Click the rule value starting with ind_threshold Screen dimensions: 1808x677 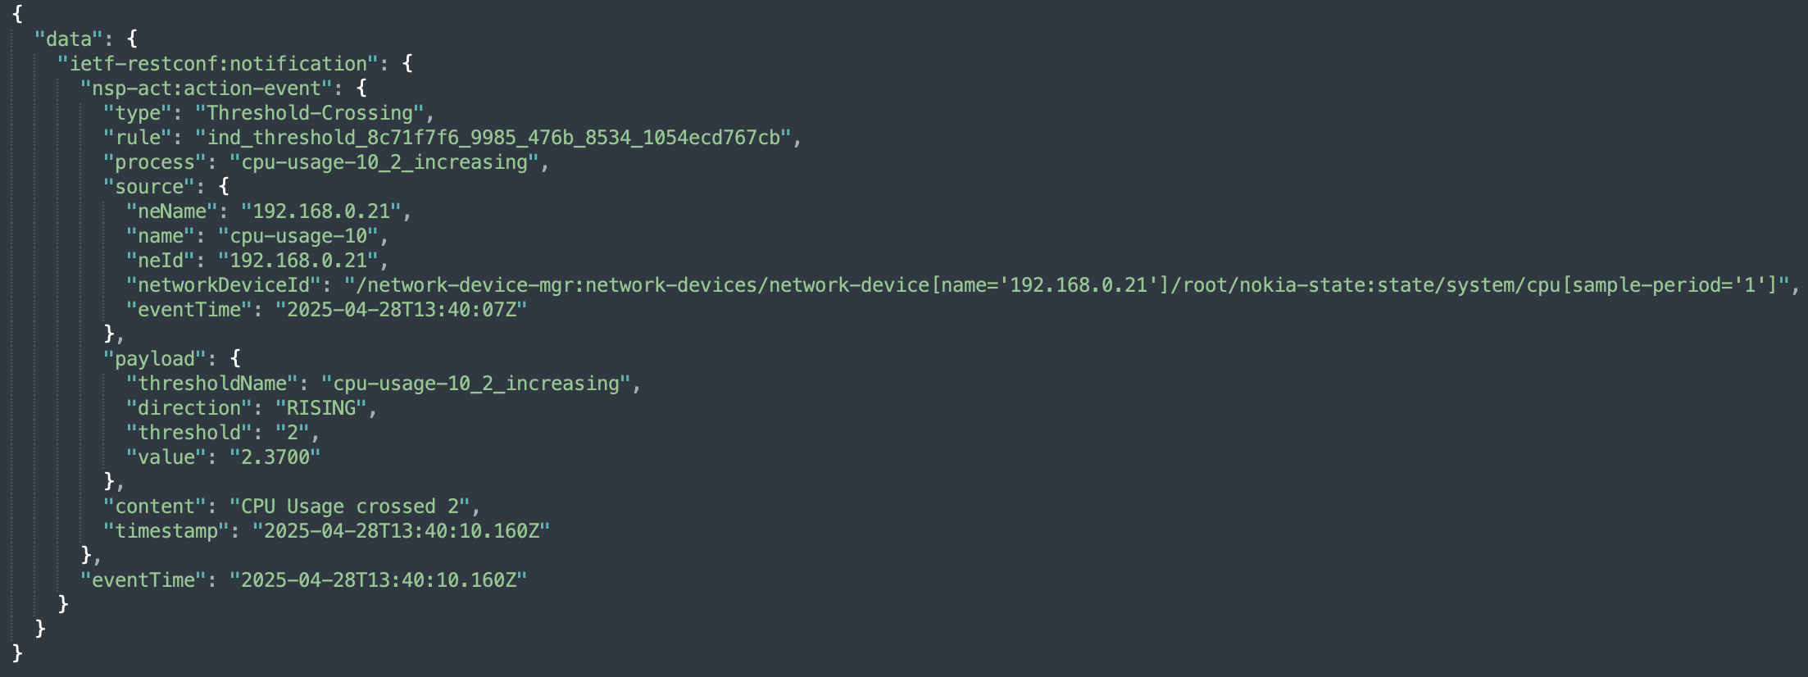tap(493, 138)
